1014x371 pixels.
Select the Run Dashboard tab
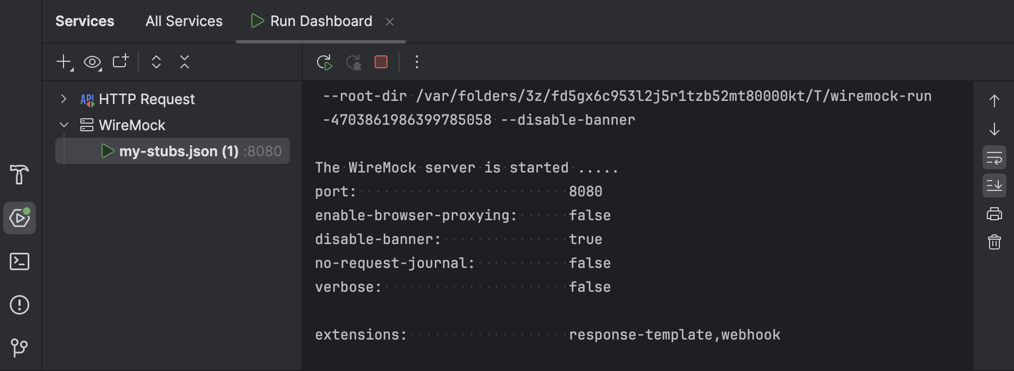tap(320, 21)
